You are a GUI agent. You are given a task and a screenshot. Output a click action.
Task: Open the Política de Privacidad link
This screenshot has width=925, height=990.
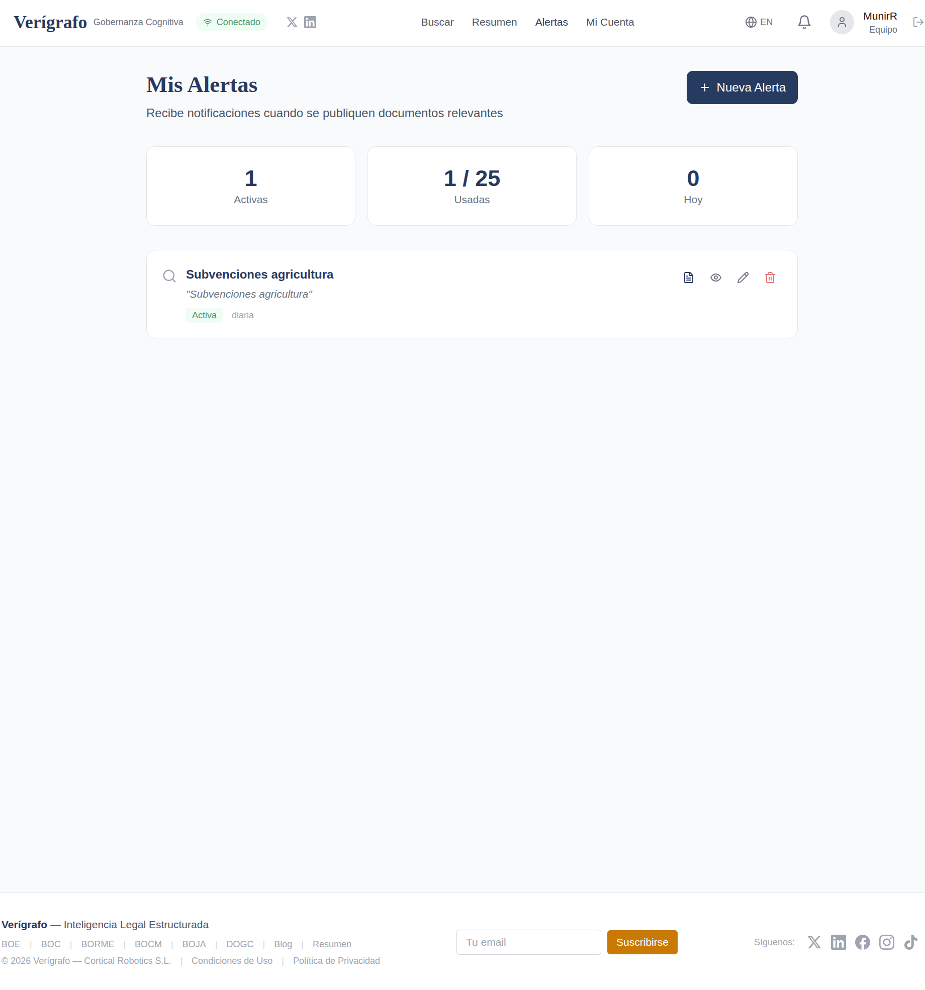(x=336, y=960)
